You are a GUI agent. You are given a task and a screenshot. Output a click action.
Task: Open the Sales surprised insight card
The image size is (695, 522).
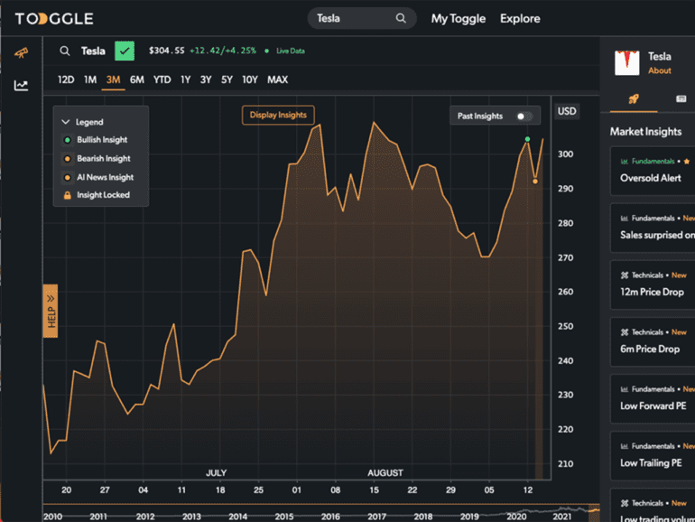pos(653,228)
